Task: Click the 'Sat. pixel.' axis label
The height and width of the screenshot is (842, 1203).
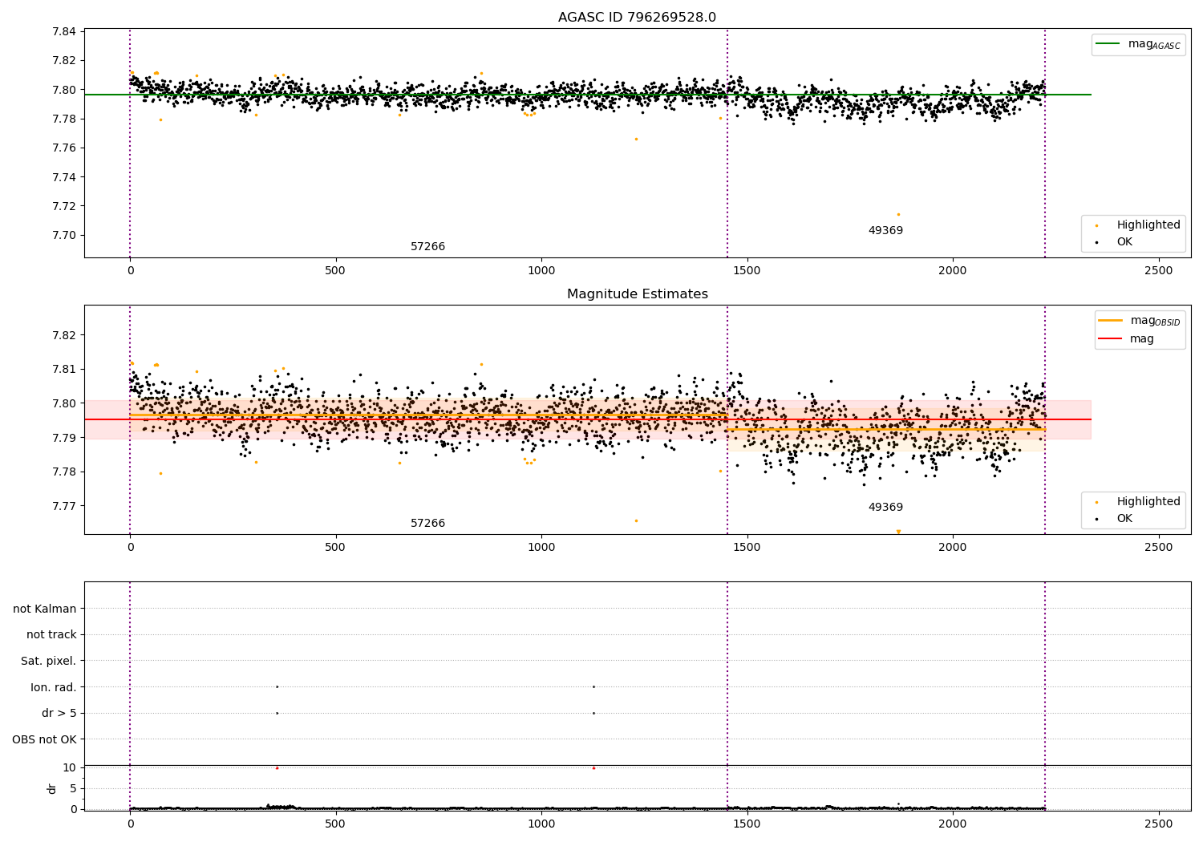Action: pos(48,661)
